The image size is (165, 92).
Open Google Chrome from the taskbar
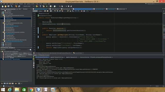click(x=31, y=90)
